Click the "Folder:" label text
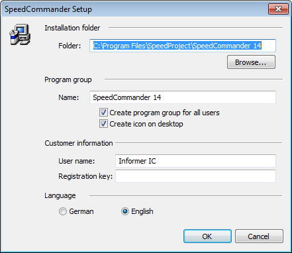This screenshot has height=253, width=292. coord(70,46)
